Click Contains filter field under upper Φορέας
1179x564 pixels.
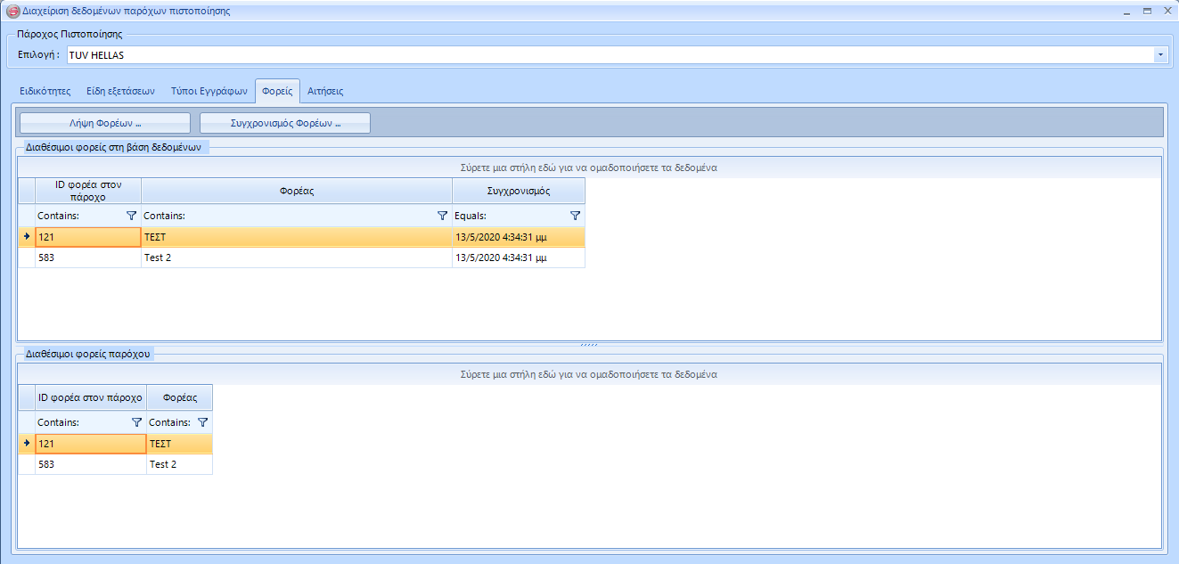(285, 216)
